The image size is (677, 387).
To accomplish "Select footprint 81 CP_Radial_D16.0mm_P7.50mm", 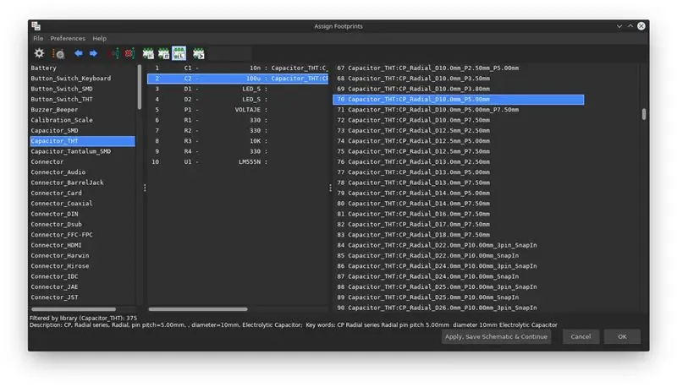I will coord(458,214).
